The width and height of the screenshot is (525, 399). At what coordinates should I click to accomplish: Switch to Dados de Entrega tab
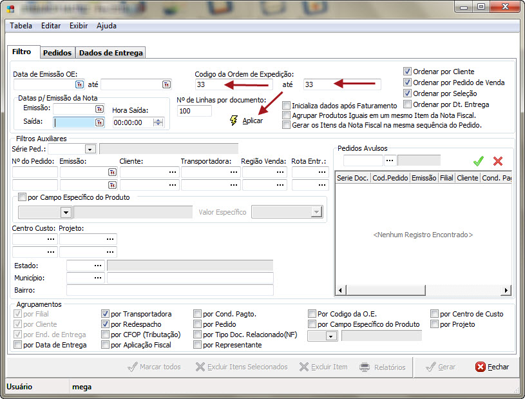pyautogui.click(x=110, y=53)
